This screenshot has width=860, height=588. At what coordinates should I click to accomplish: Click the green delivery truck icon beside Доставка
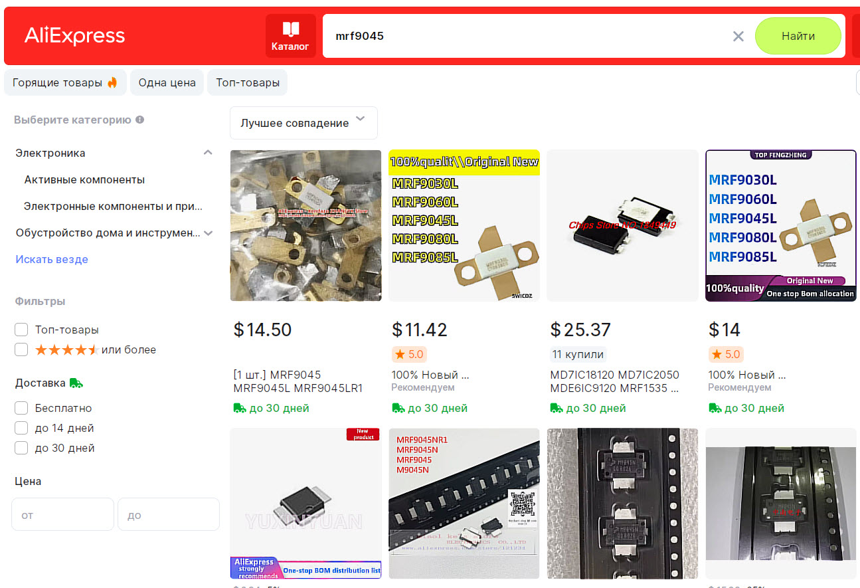(x=76, y=383)
